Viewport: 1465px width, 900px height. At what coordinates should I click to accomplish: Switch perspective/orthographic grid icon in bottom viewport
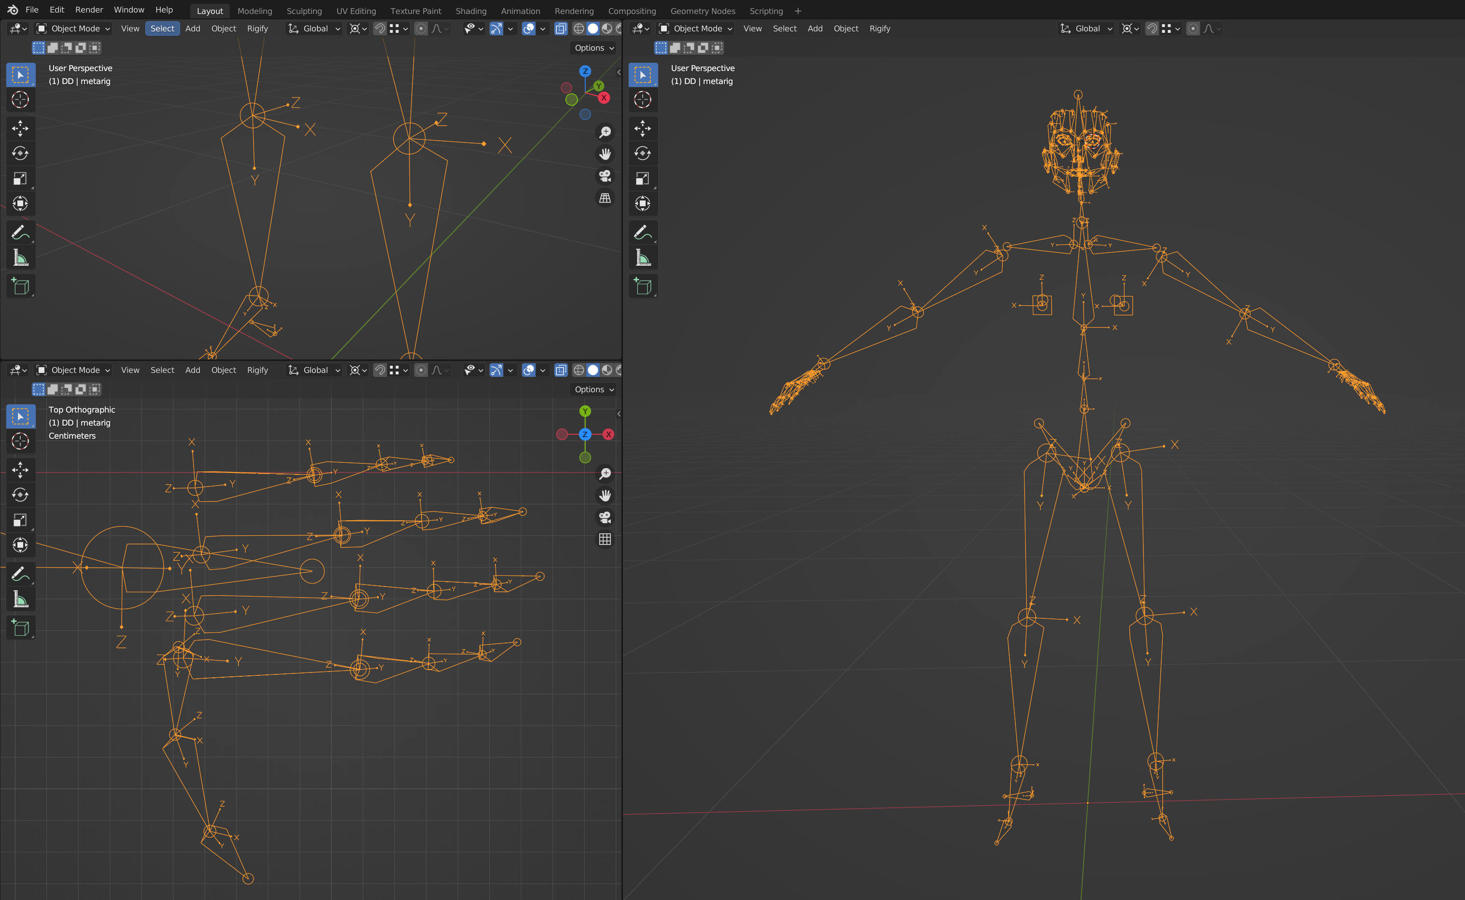point(605,539)
